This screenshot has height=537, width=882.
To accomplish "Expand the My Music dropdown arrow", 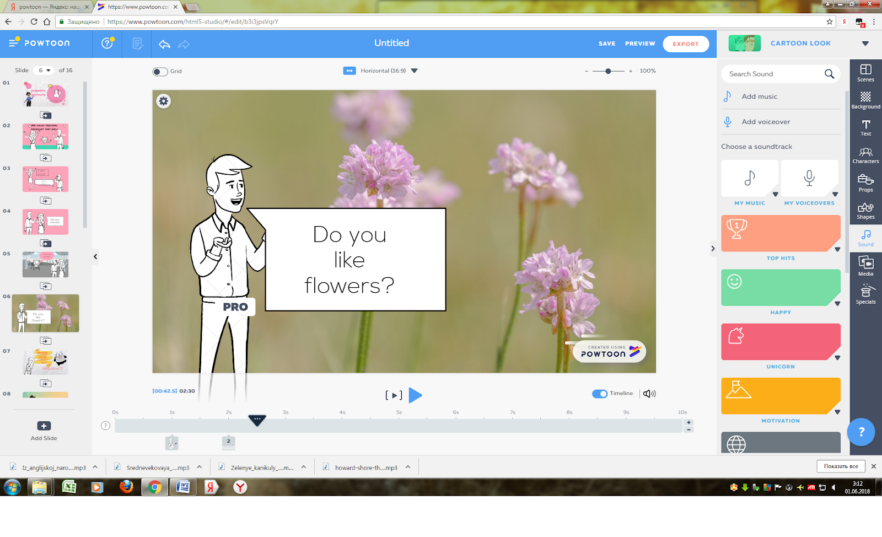I will (775, 194).
